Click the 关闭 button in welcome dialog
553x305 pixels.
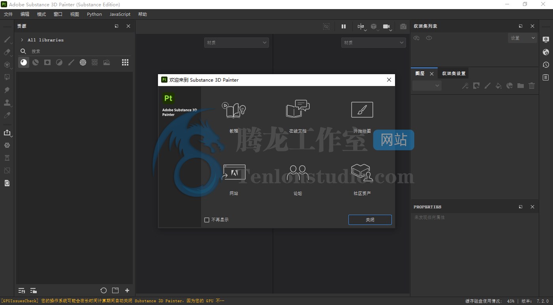pos(370,220)
